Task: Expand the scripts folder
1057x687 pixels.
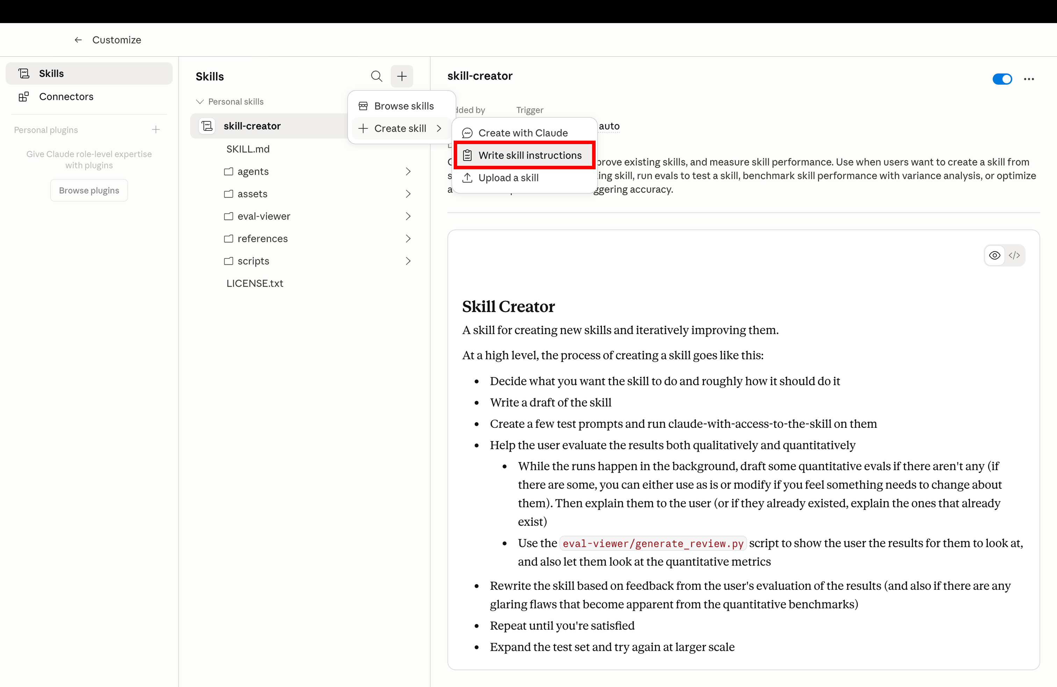Action: coord(408,261)
